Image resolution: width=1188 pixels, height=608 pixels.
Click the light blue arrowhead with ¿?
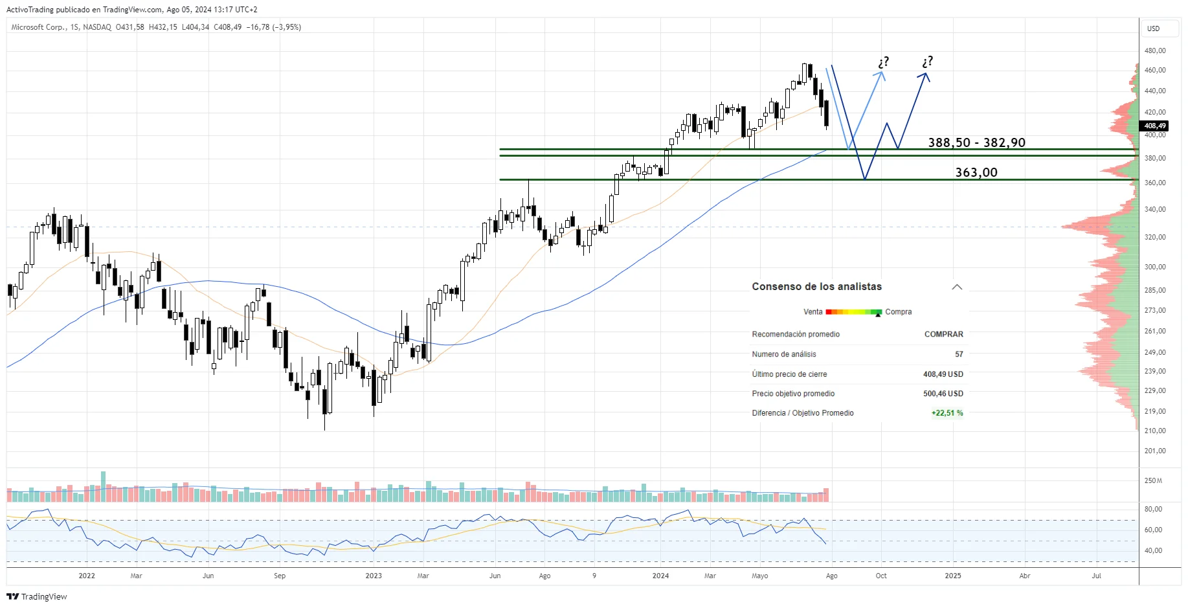[880, 74]
